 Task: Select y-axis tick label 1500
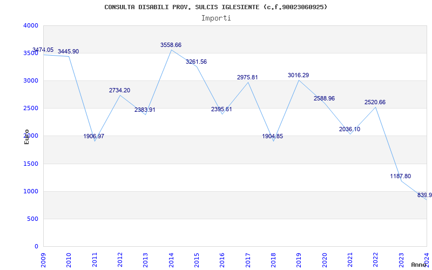[x=31, y=164]
